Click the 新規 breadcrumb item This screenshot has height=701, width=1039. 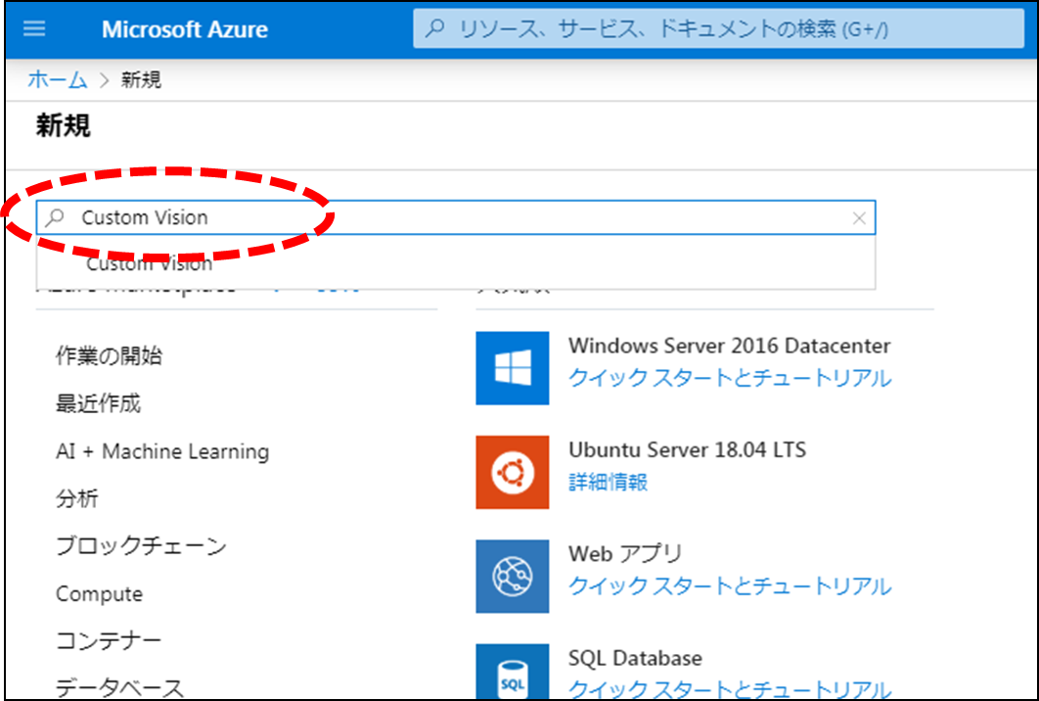(x=141, y=79)
